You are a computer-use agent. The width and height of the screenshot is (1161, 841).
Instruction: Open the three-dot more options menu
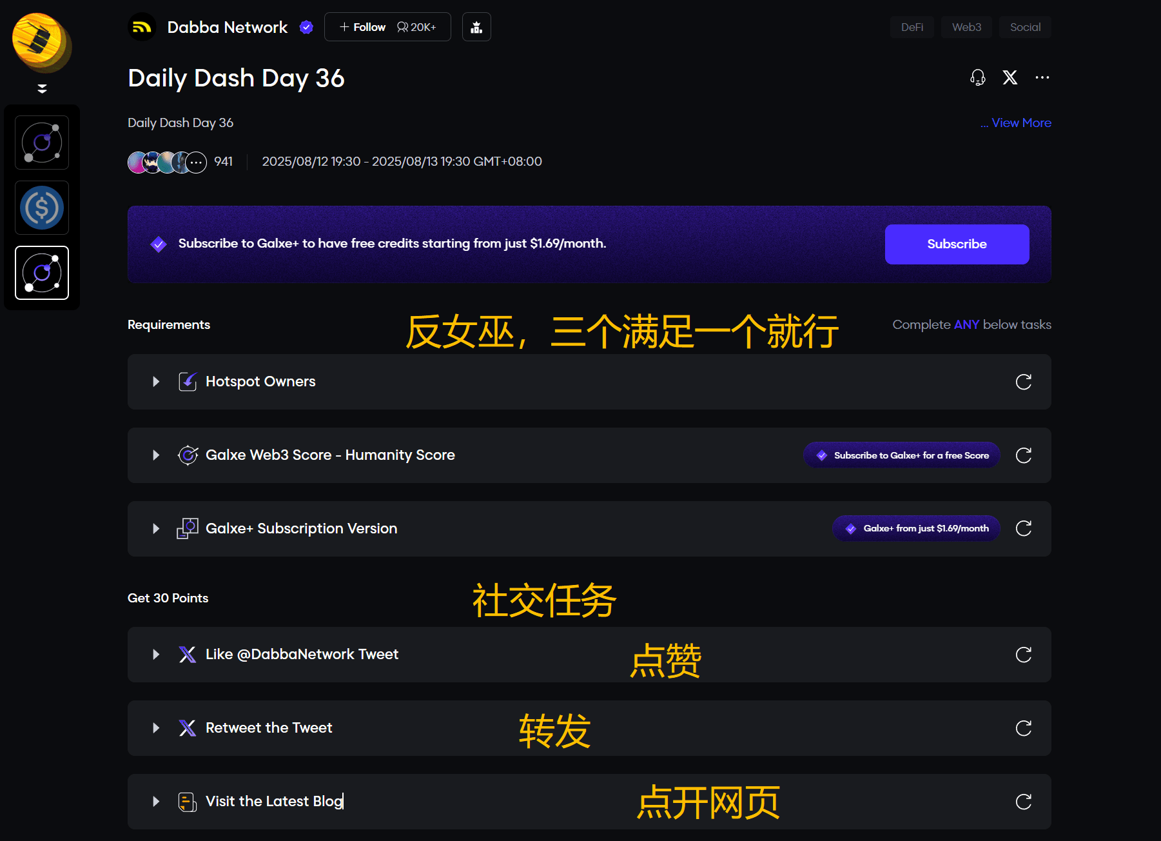pyautogui.click(x=1042, y=77)
